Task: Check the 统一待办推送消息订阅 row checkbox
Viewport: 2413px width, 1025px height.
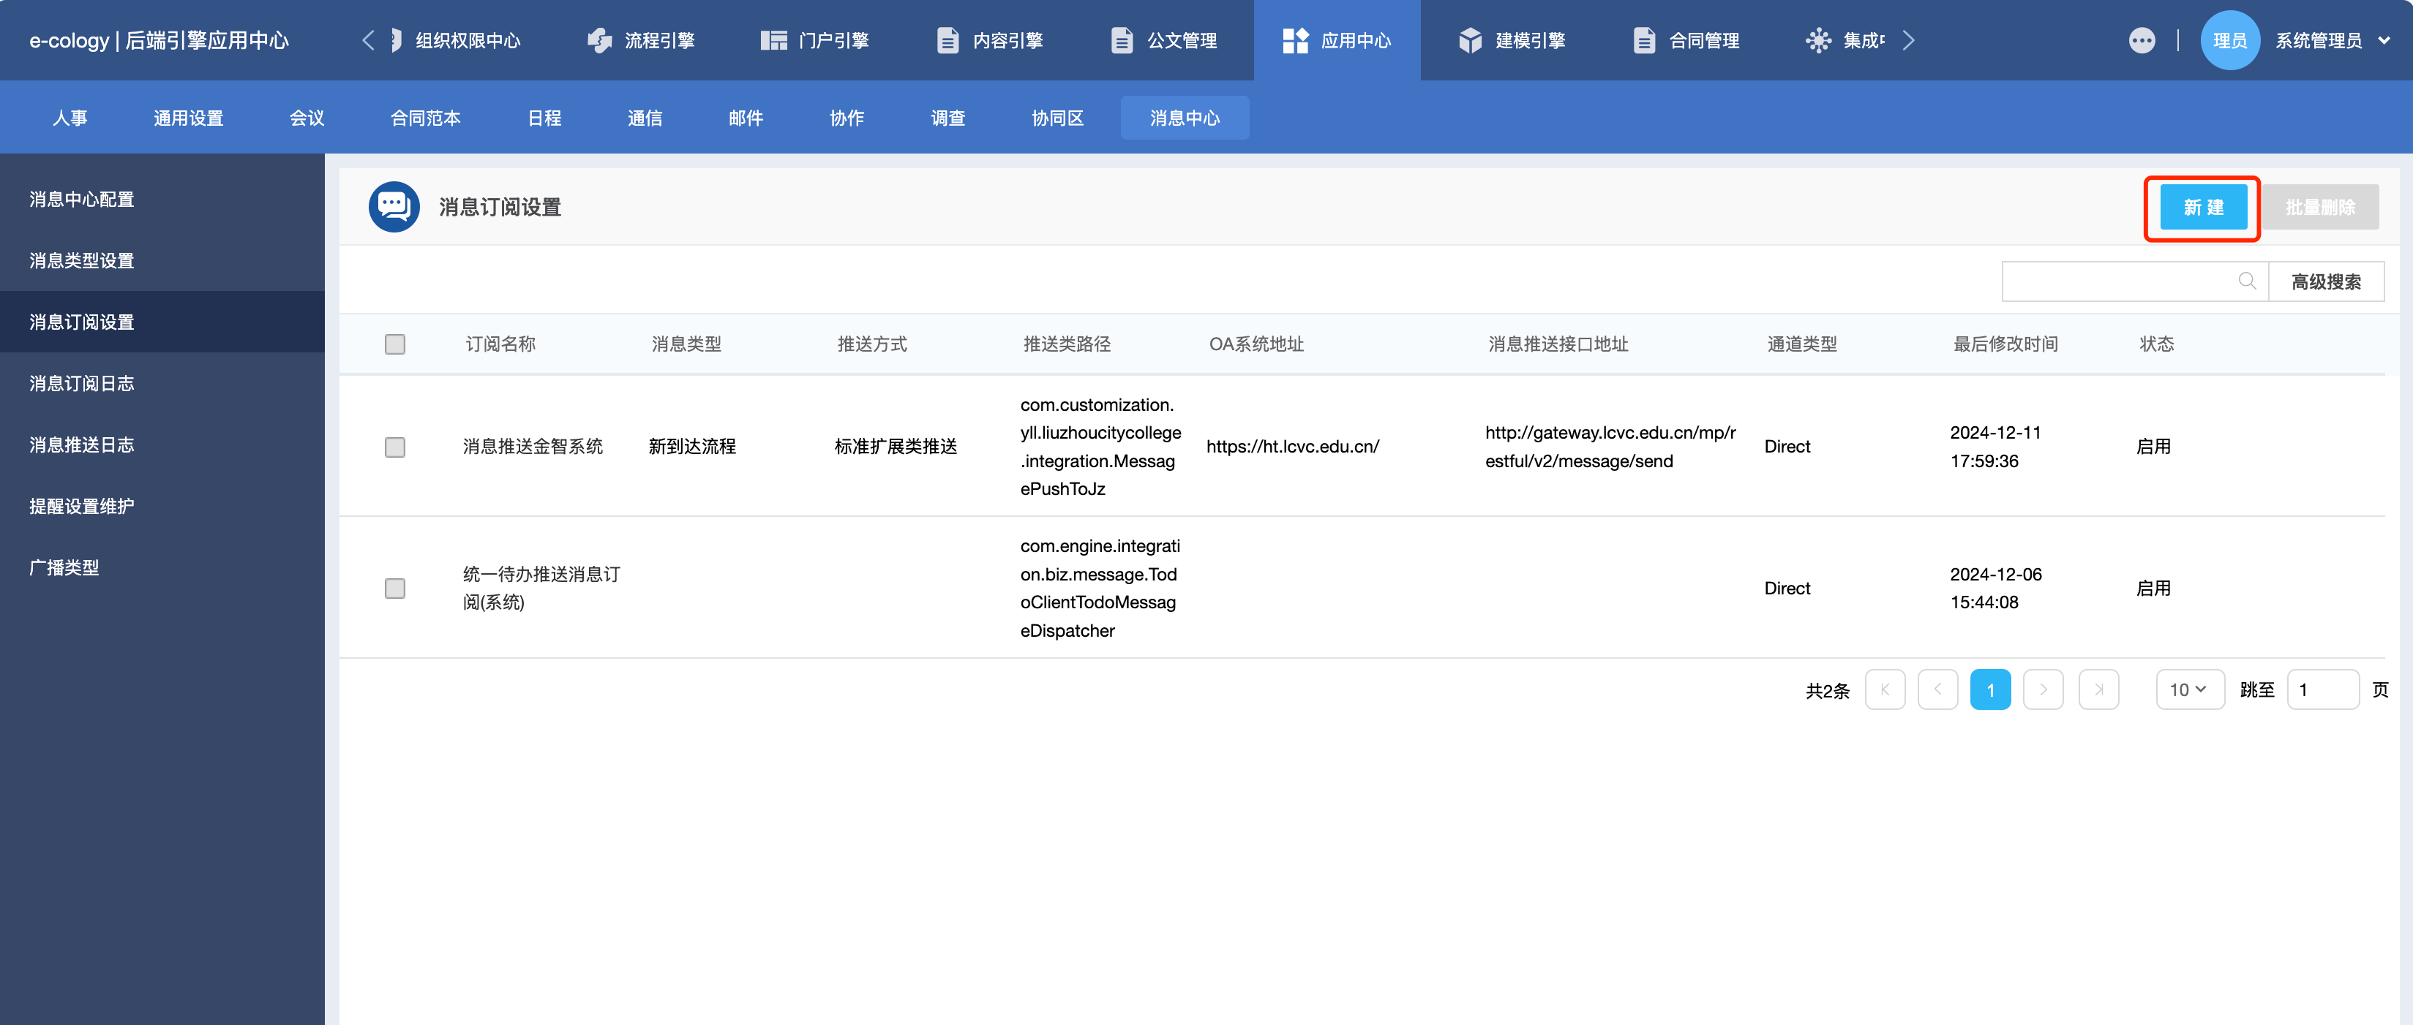Action: pyautogui.click(x=395, y=588)
